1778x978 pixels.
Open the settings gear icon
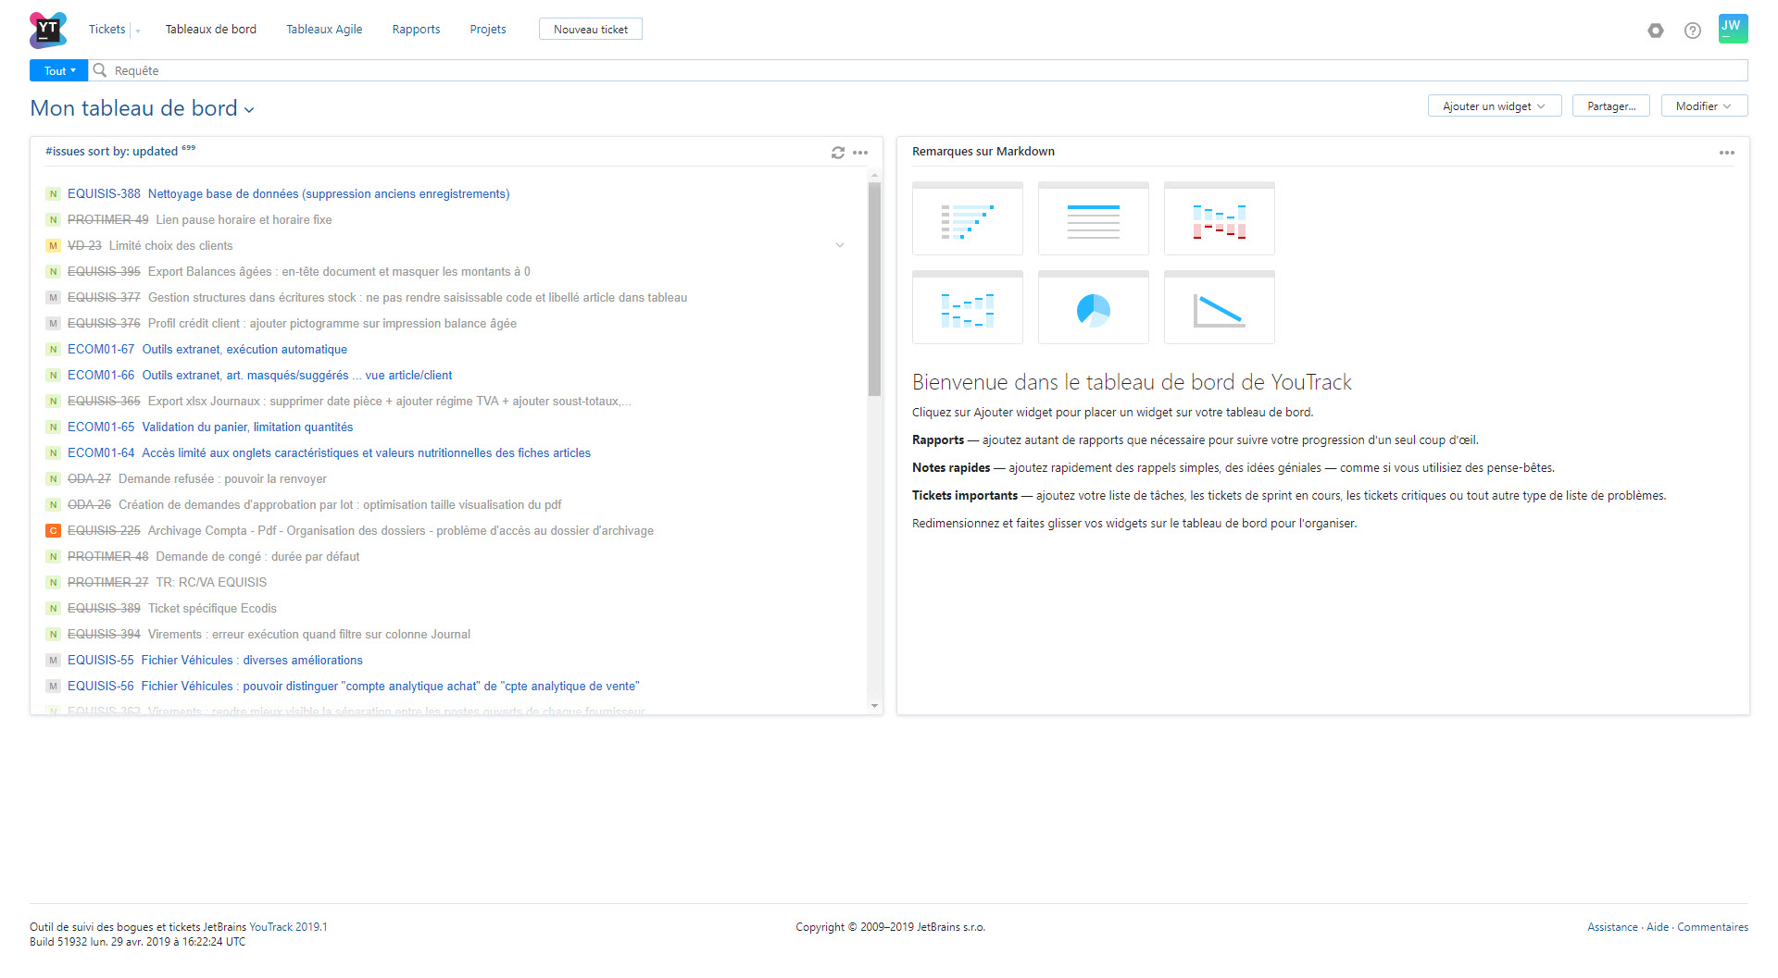(x=1656, y=31)
